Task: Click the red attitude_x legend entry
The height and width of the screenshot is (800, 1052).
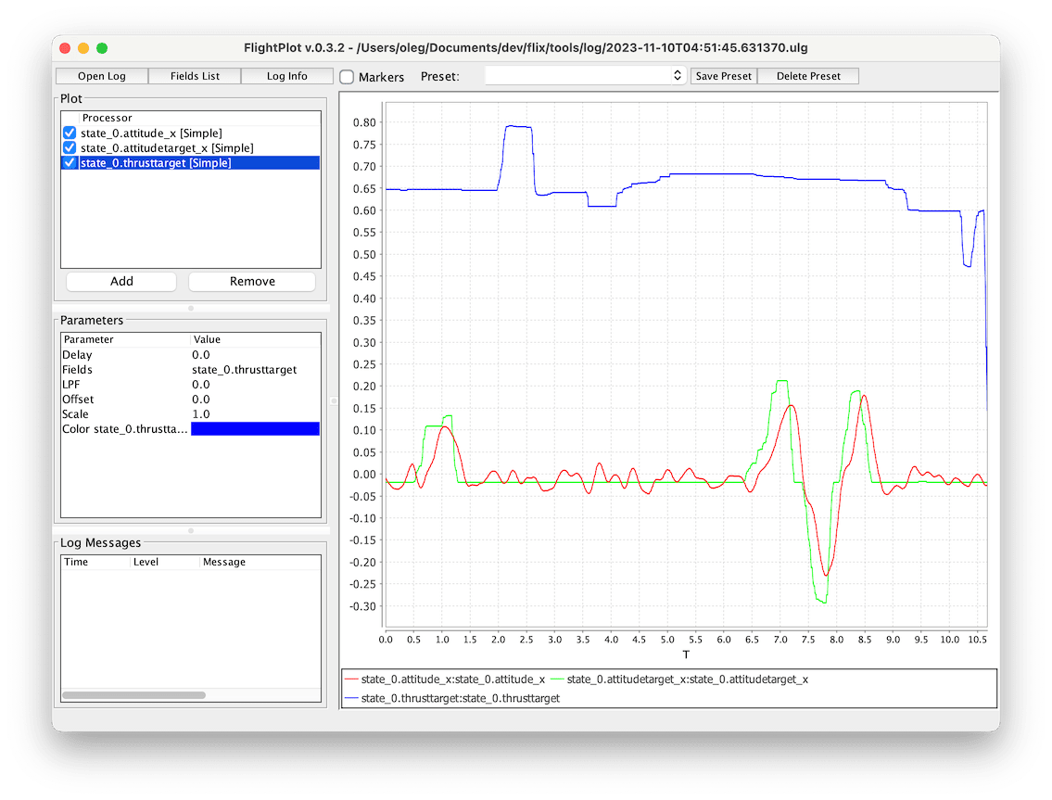Action: tap(452, 679)
